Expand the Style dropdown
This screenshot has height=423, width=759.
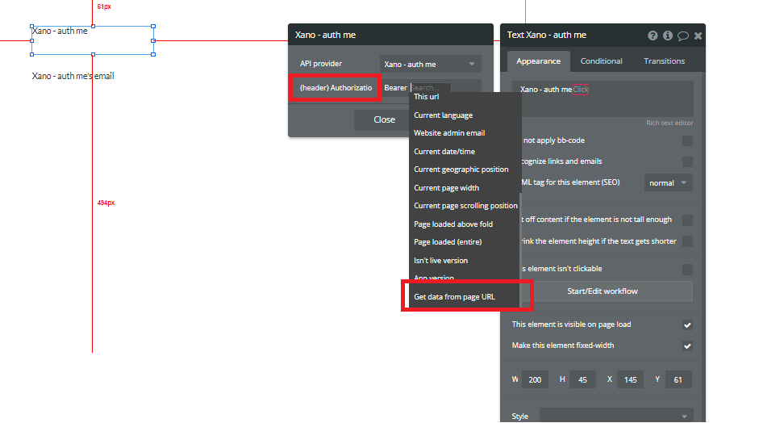click(x=615, y=417)
